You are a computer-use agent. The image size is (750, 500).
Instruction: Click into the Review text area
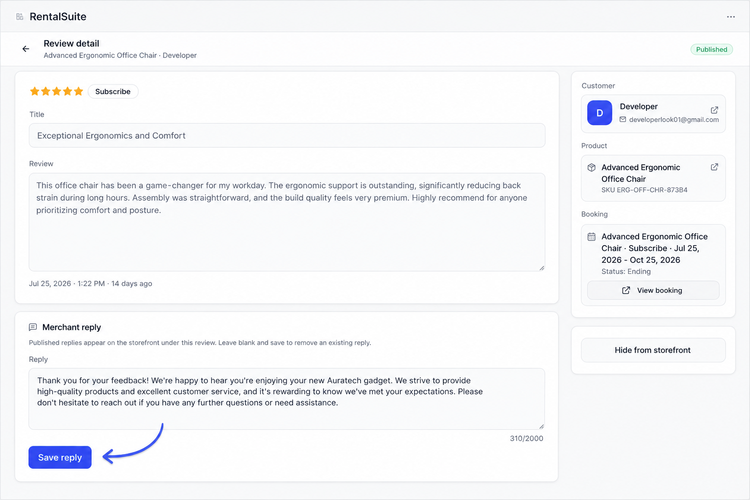[287, 222]
